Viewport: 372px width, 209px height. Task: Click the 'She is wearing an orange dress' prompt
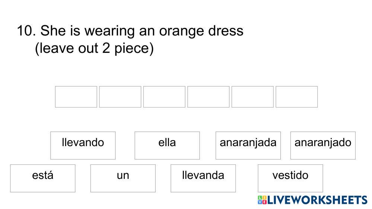coord(142,30)
